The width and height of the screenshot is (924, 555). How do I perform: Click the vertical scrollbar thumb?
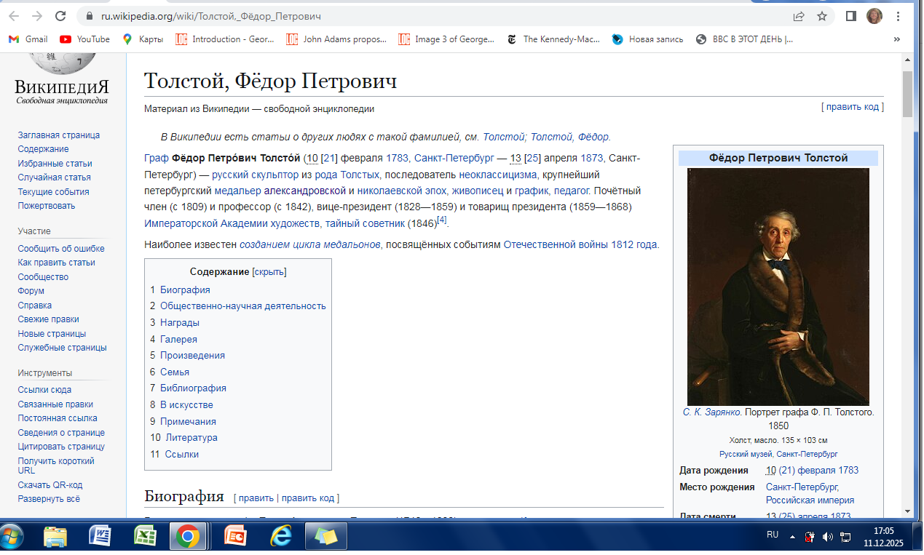[x=907, y=95]
